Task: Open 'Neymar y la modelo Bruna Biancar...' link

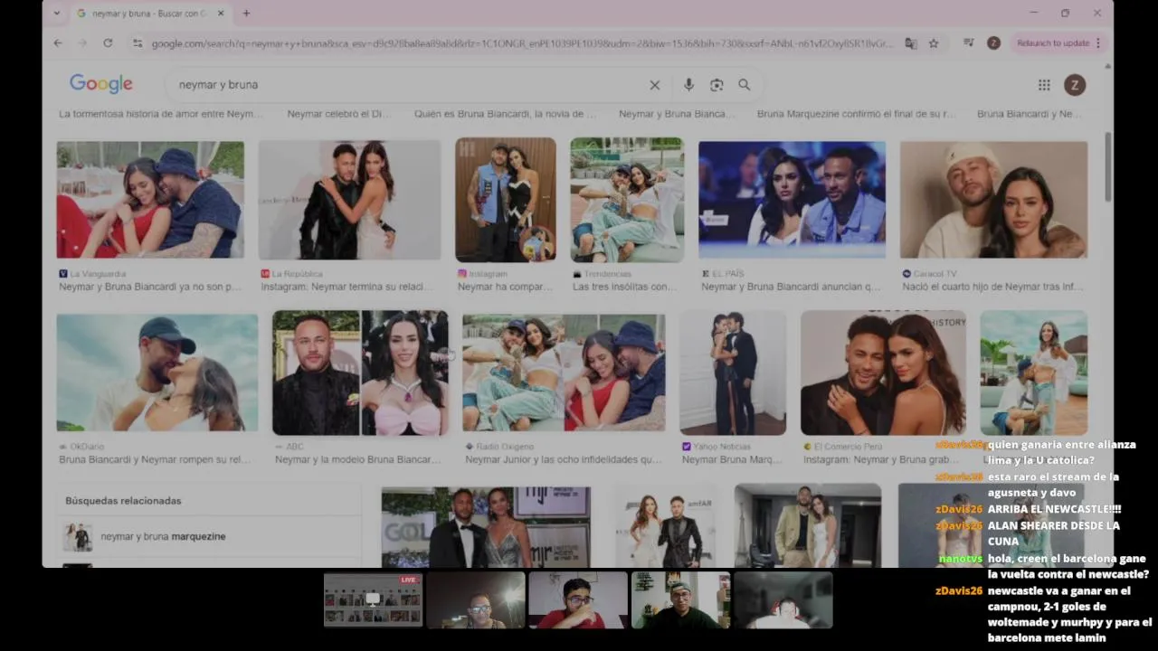Action: 358,459
